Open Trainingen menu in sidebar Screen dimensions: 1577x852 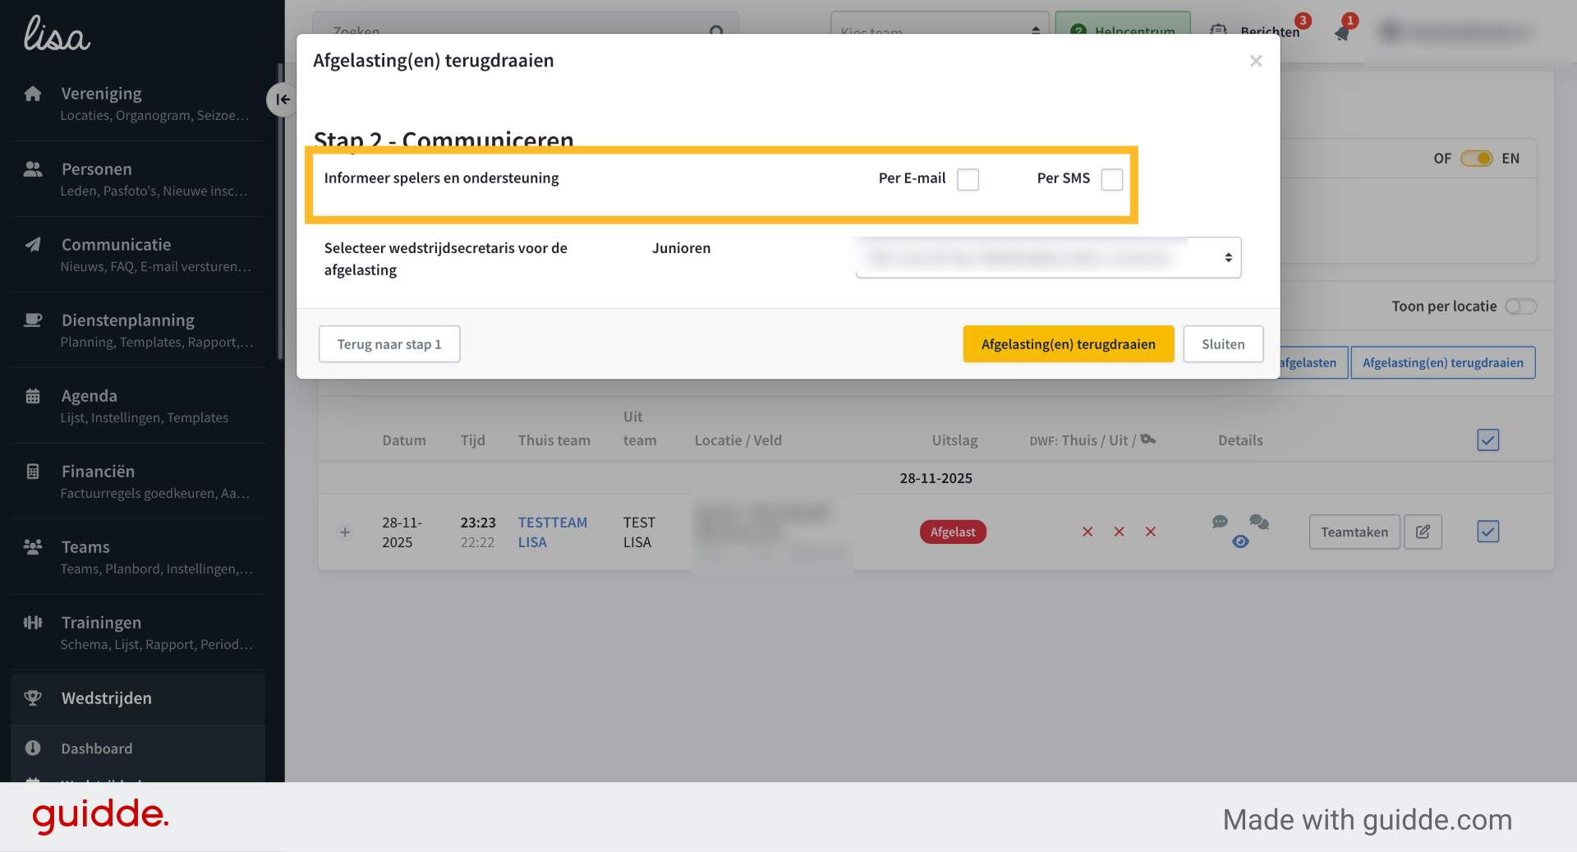point(138,633)
